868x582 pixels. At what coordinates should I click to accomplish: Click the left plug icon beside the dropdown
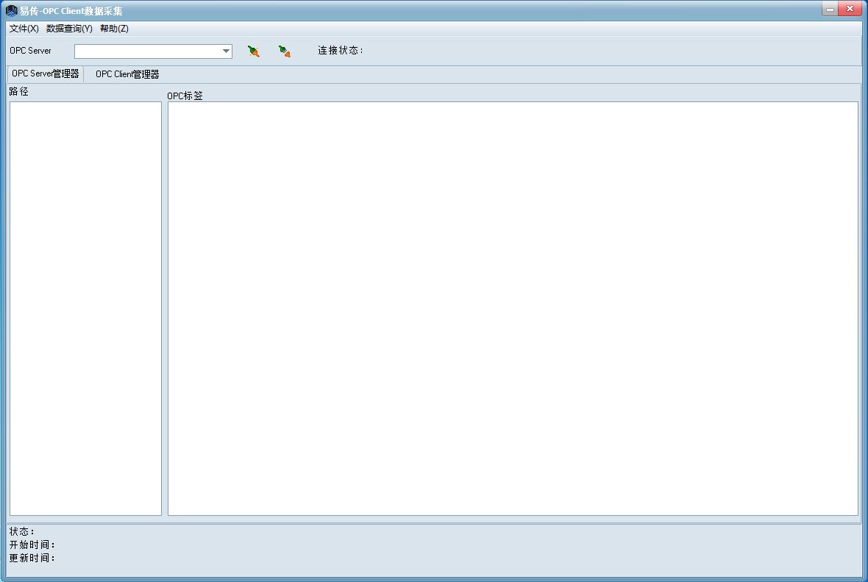(254, 51)
